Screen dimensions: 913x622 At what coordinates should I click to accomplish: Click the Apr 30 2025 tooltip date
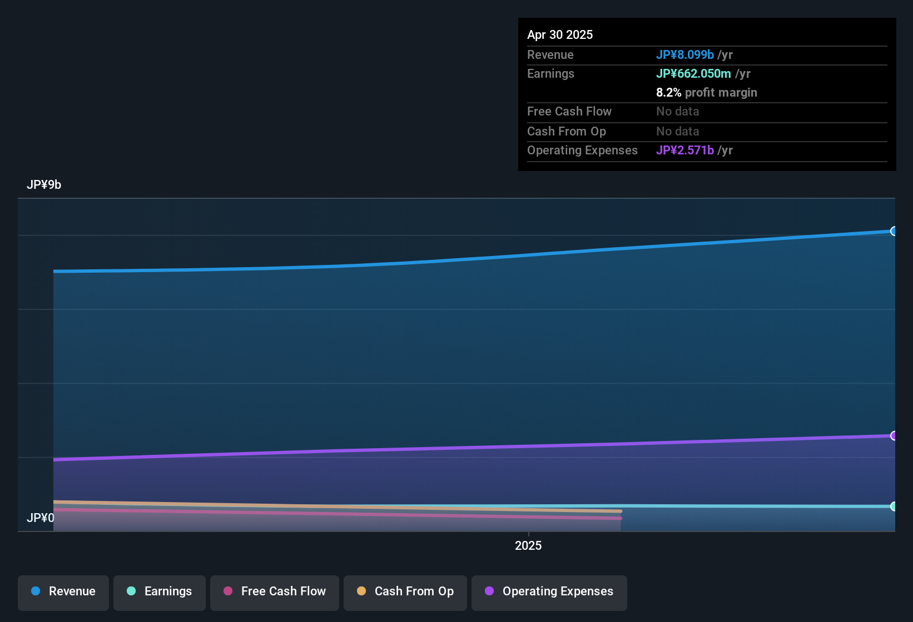coord(560,34)
